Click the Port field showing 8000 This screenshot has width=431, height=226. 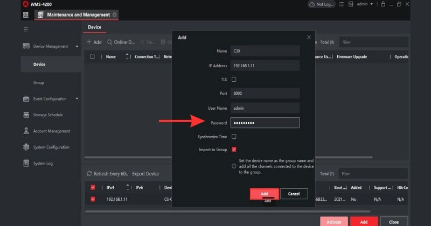point(265,94)
